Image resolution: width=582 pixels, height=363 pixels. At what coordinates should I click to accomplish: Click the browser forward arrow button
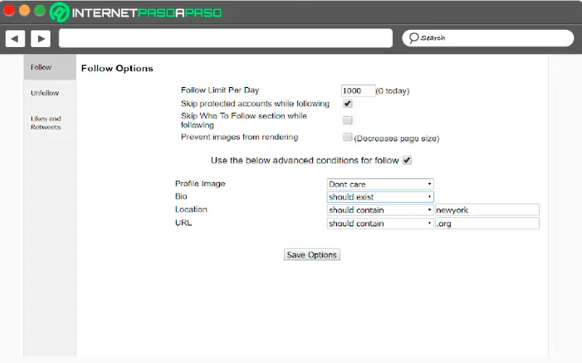pos(40,38)
